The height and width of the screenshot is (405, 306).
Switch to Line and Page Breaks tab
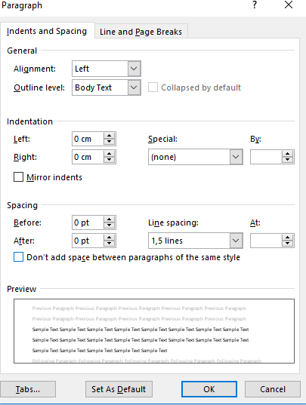tap(141, 32)
